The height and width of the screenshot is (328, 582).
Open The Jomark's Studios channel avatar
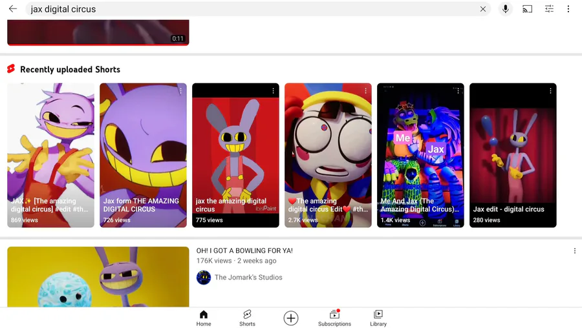click(204, 277)
